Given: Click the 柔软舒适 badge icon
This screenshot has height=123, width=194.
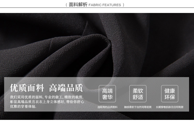Looking at the screenshot, I should coord(138,94).
